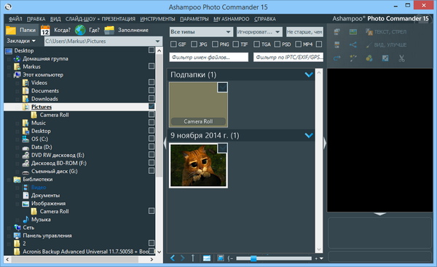The height and width of the screenshot is (267, 437).
Task: Open the text and arrows tool icon
Action: pos(369,32)
